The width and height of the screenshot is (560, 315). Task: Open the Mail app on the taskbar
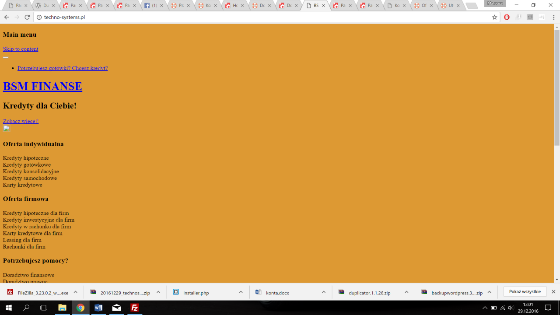(116, 308)
